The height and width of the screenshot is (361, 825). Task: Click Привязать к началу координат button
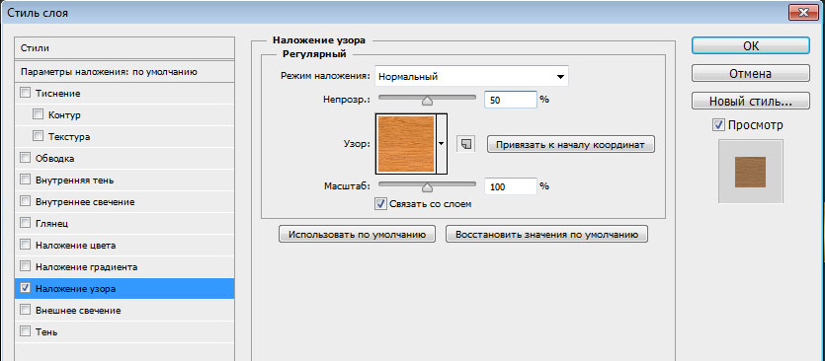[x=571, y=144]
